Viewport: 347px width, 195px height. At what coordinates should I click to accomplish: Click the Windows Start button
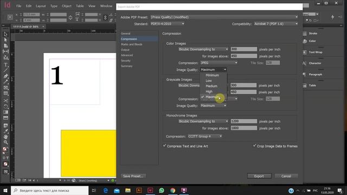point(5,190)
